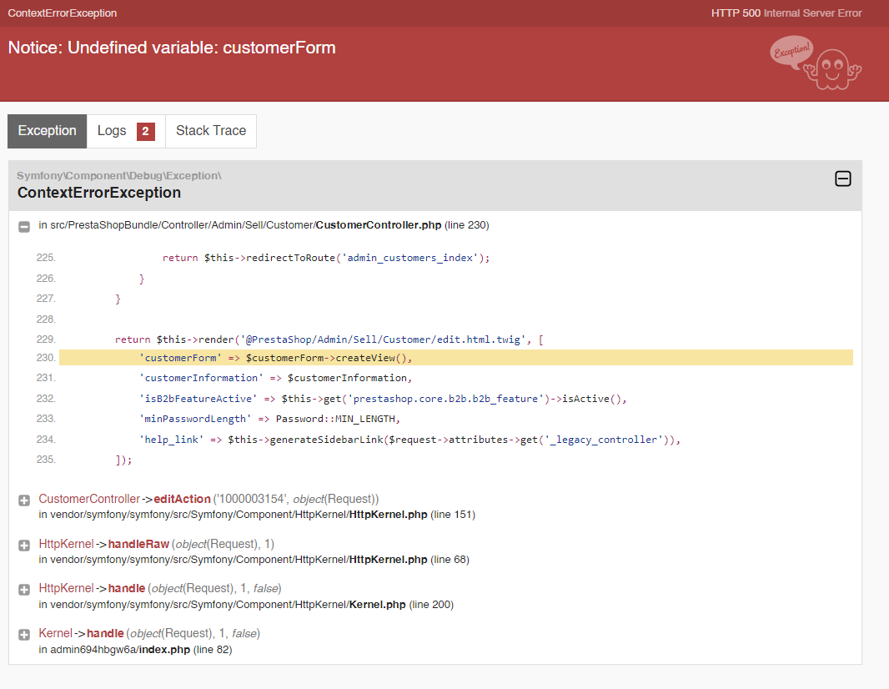Click the red Logs count badge
The width and height of the screenshot is (889, 689).
tap(145, 132)
